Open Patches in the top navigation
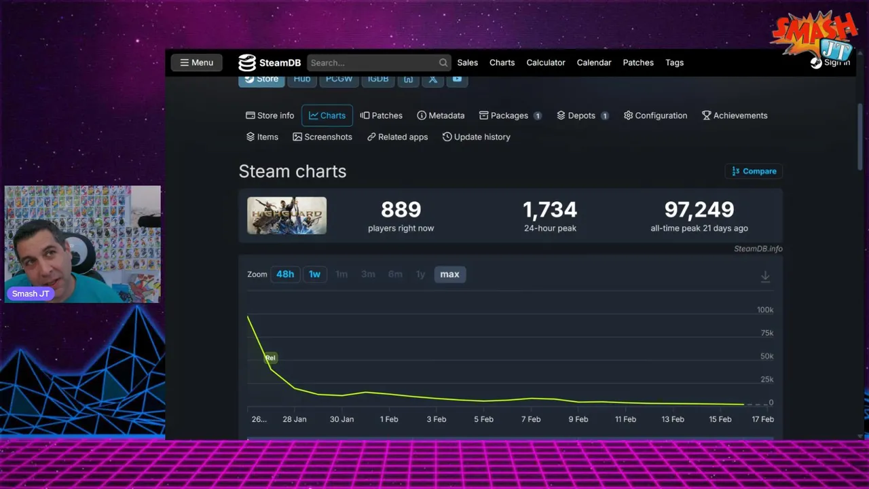The height and width of the screenshot is (489, 869). pos(638,62)
